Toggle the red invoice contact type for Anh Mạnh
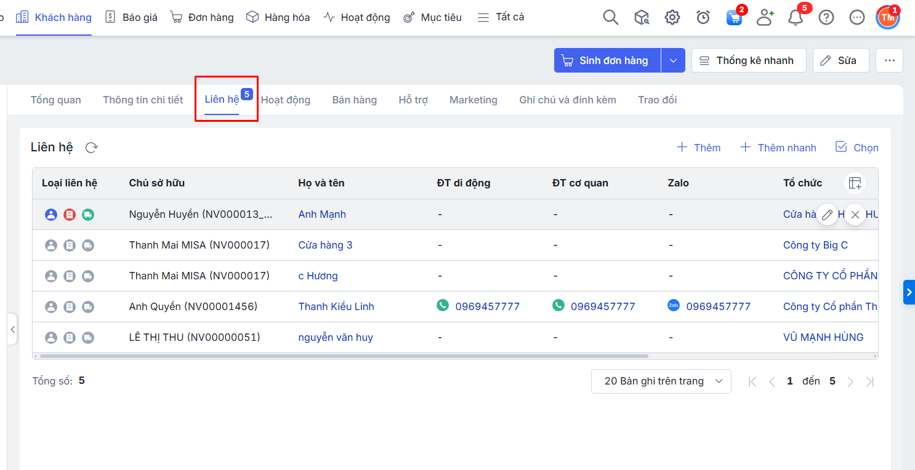Image resolution: width=915 pixels, height=470 pixels. click(x=70, y=215)
